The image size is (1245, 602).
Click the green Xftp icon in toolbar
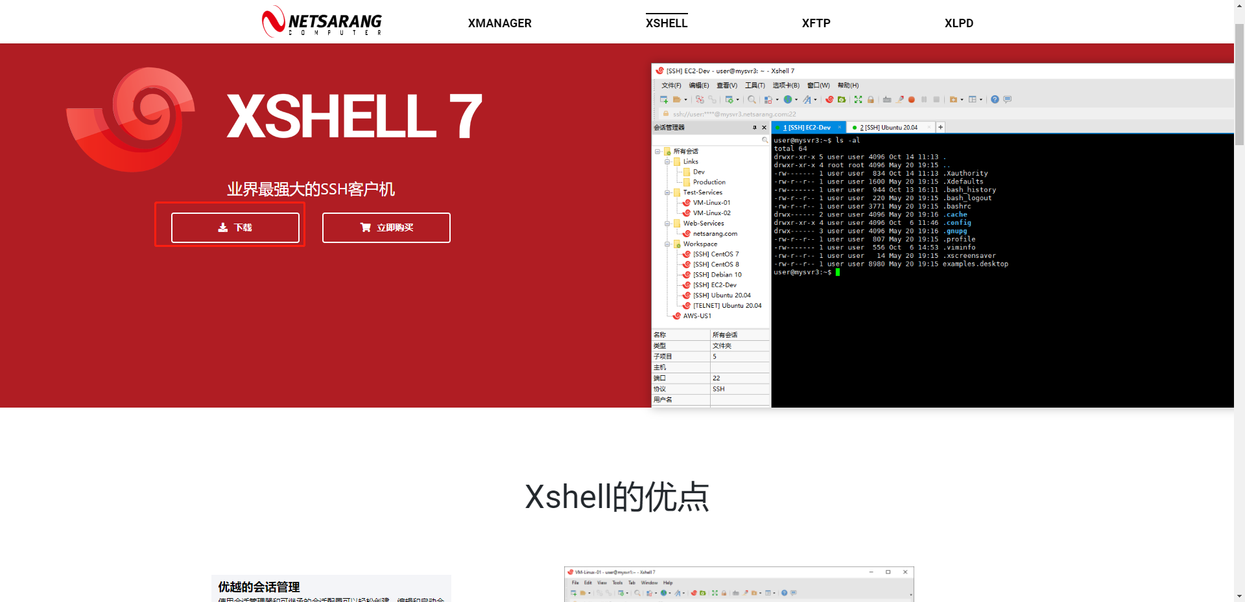pos(842,99)
